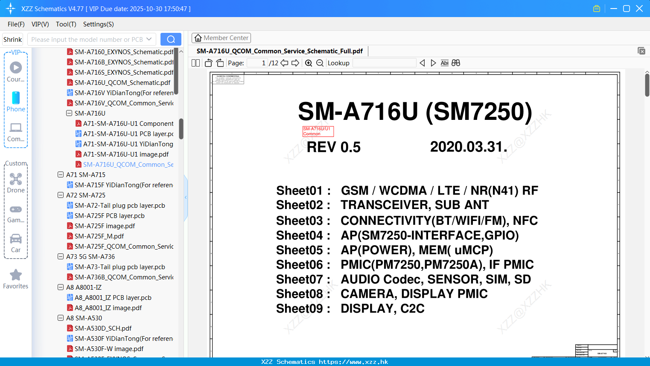Viewport: 650px width, 366px height.
Task: Open SM-A73-Tail plug pcb layer.pcb
Action: [116, 267]
